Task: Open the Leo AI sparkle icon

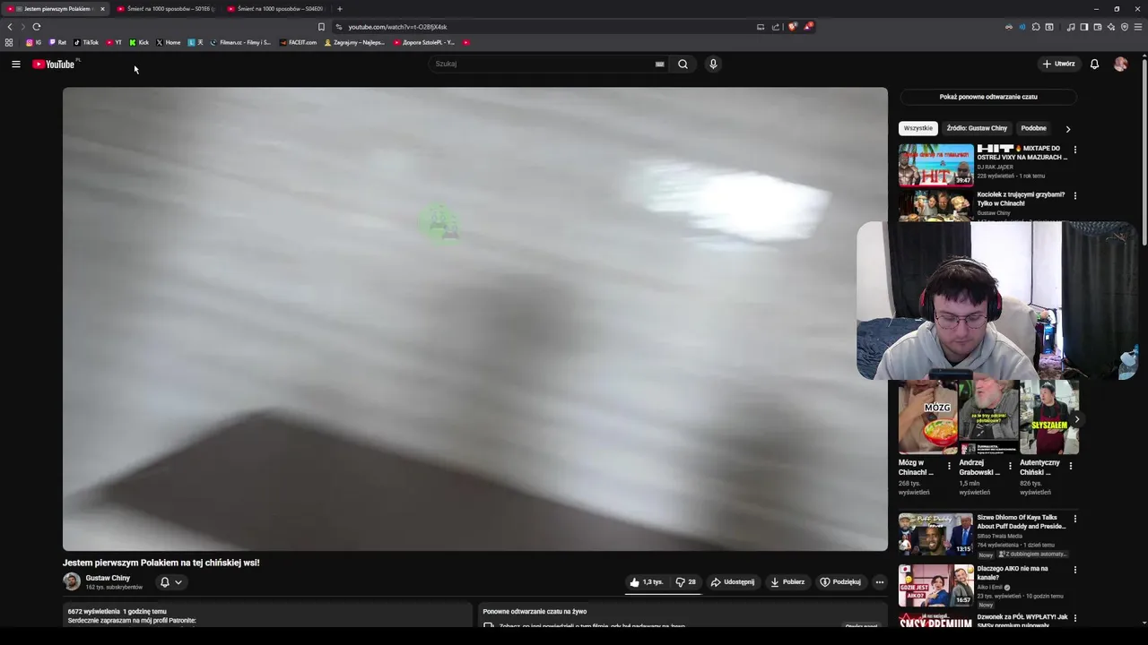Action: pos(1111,27)
